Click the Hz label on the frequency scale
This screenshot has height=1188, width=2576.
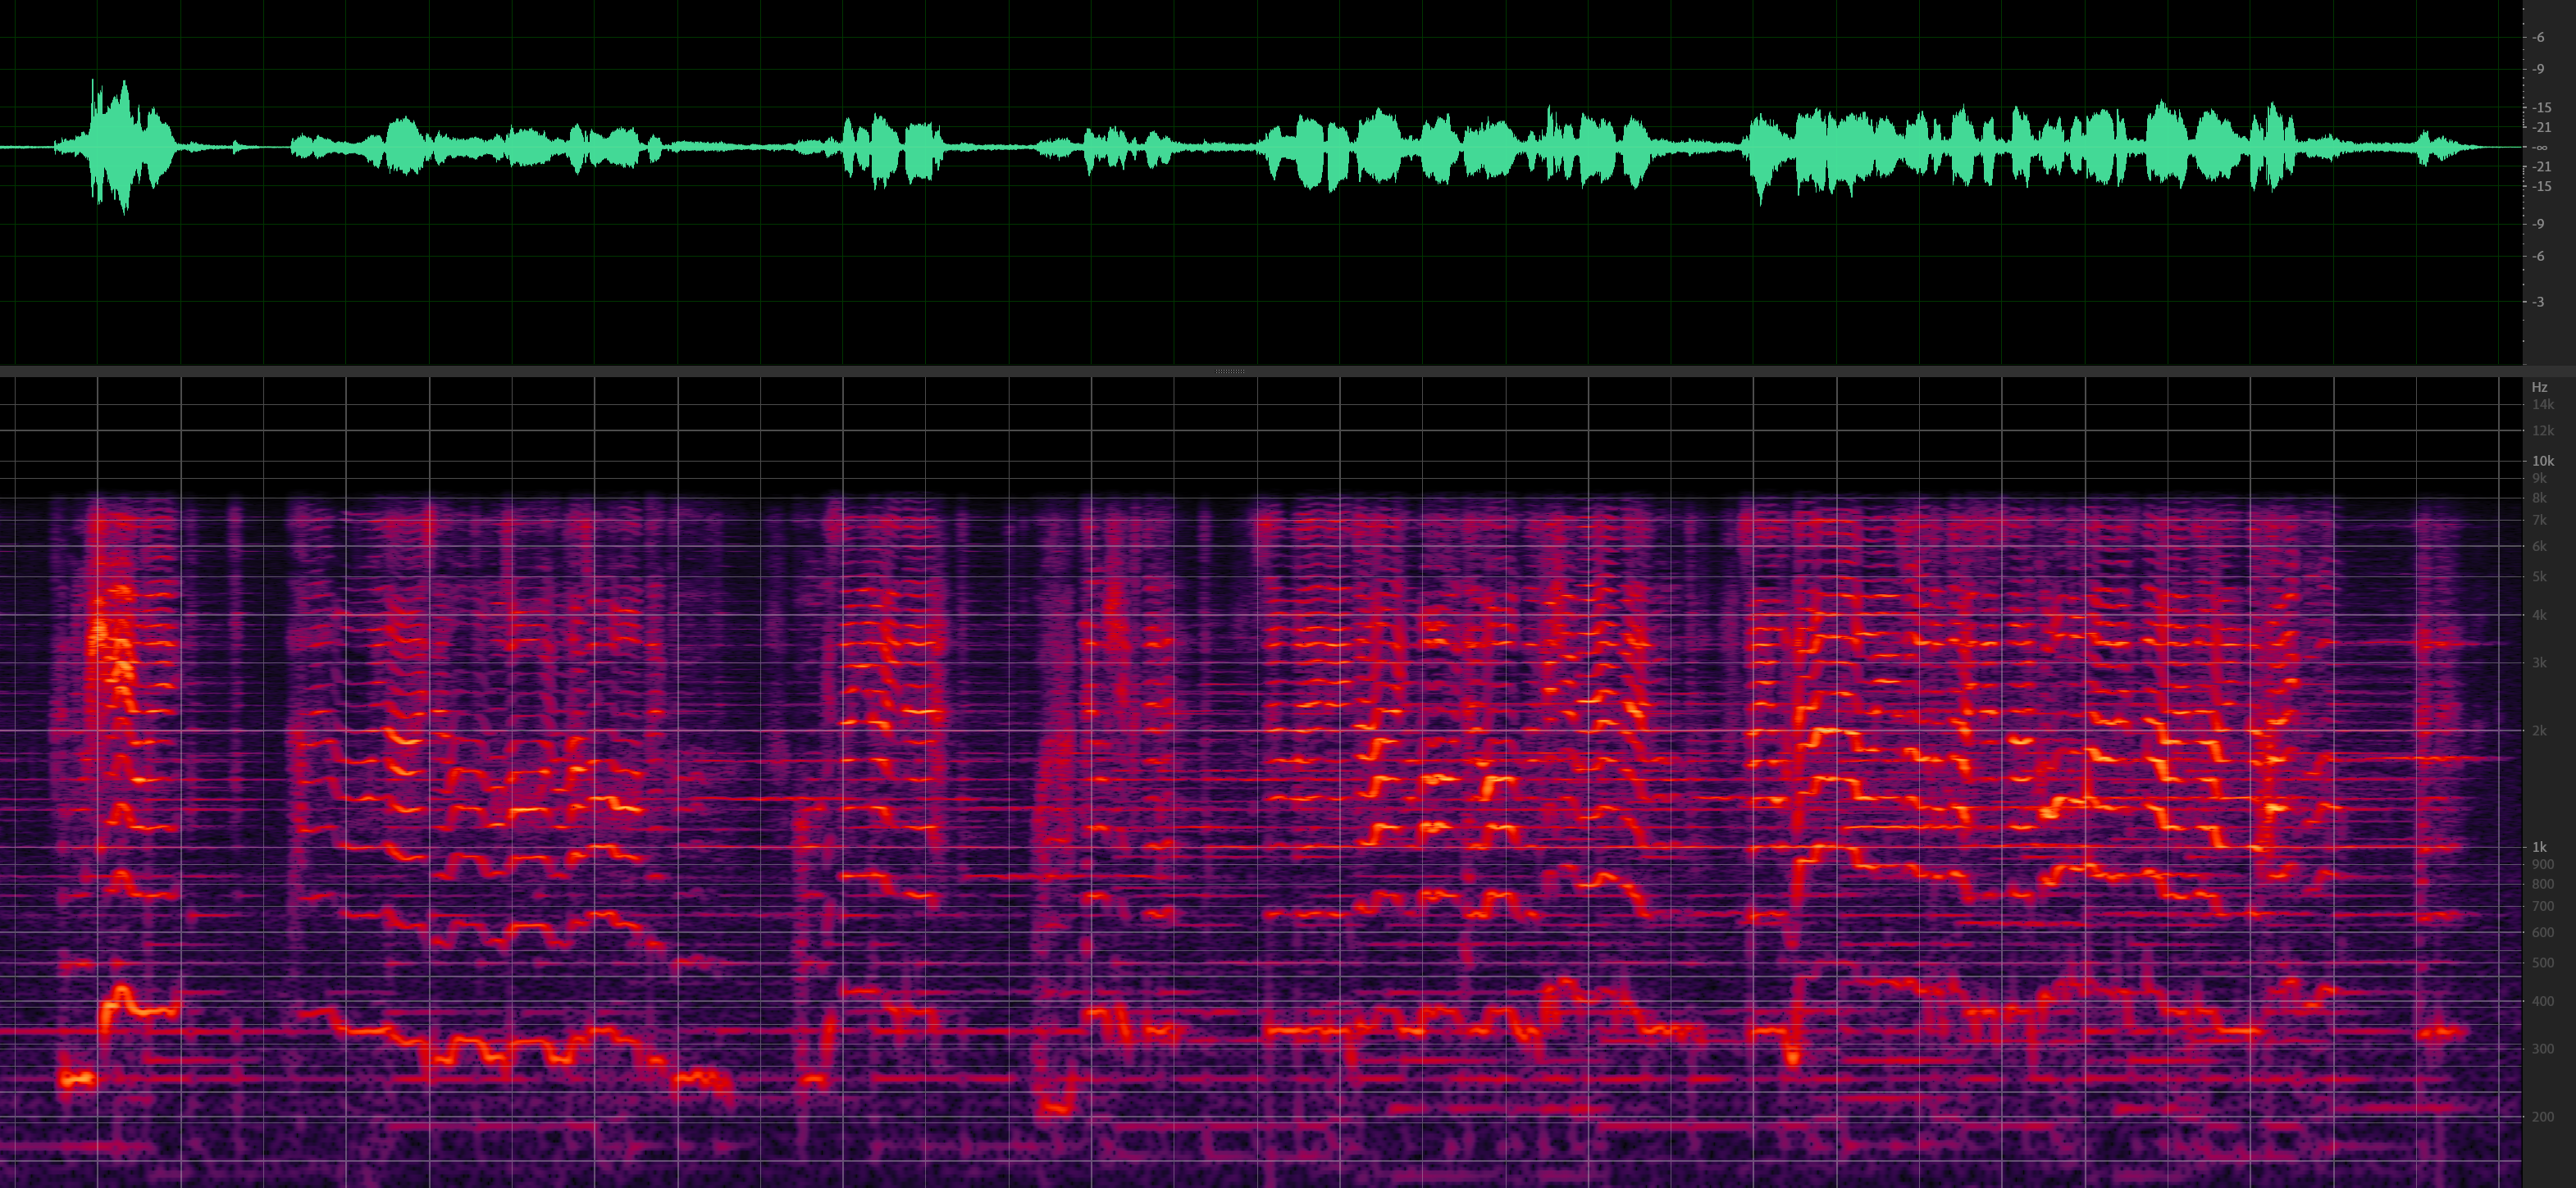coord(2539,387)
